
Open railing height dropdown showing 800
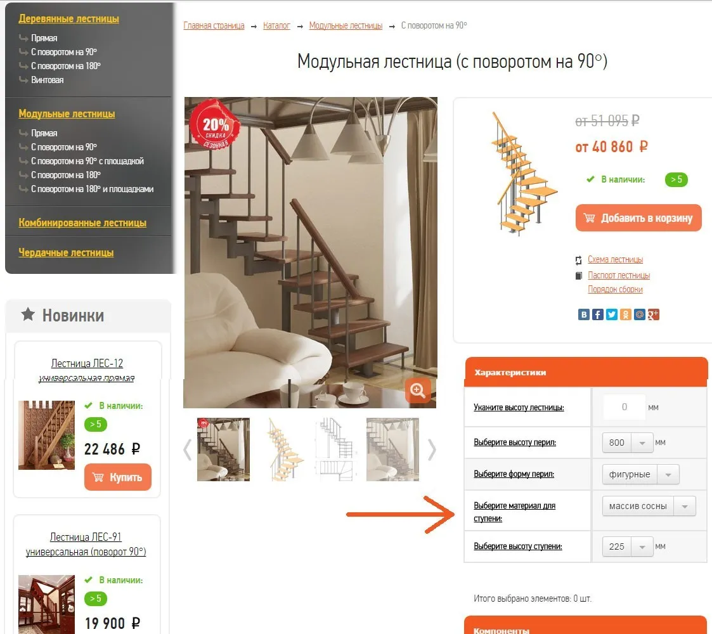click(628, 443)
